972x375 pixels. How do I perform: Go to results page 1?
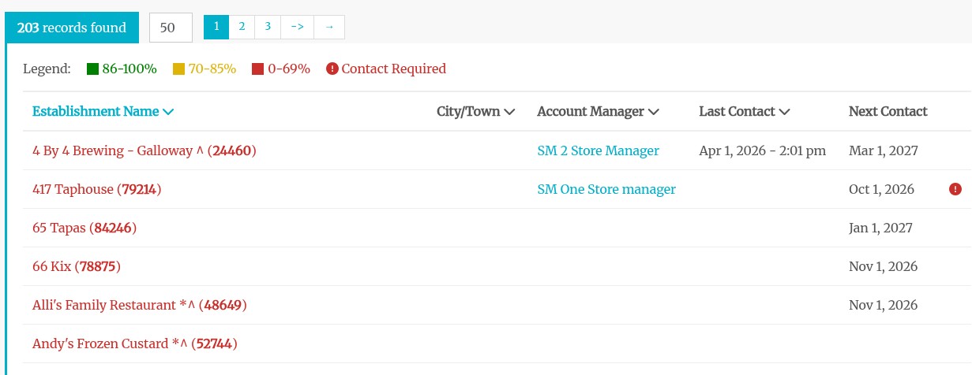click(216, 27)
